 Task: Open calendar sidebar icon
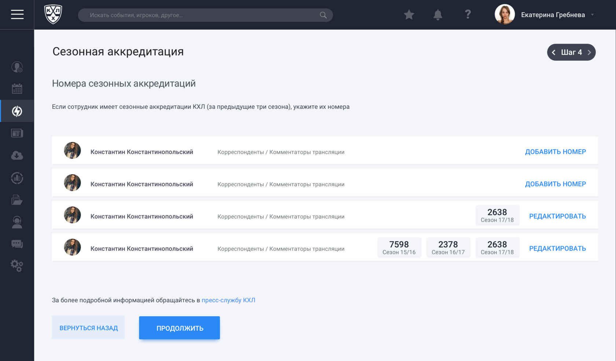[x=17, y=88]
